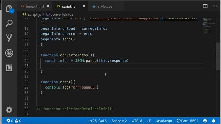Change indentation via Spaces: 2
Viewport: 221px width, 124px height.
pos(119,121)
